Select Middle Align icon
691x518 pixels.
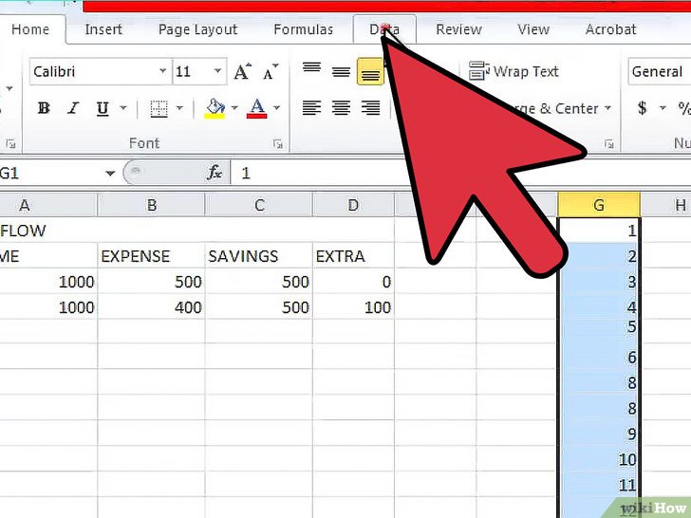click(341, 71)
